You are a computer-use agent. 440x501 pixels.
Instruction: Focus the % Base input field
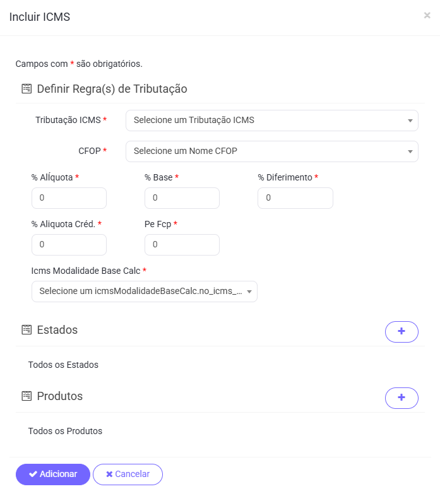point(182,198)
